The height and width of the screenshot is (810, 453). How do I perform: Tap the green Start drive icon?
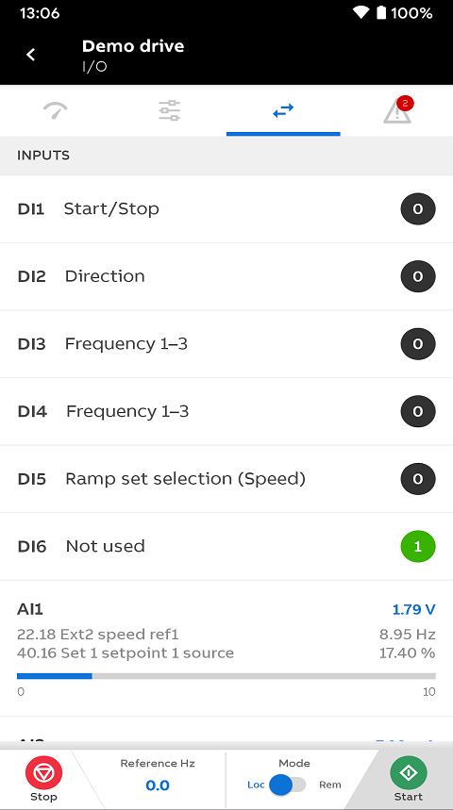pos(409,772)
